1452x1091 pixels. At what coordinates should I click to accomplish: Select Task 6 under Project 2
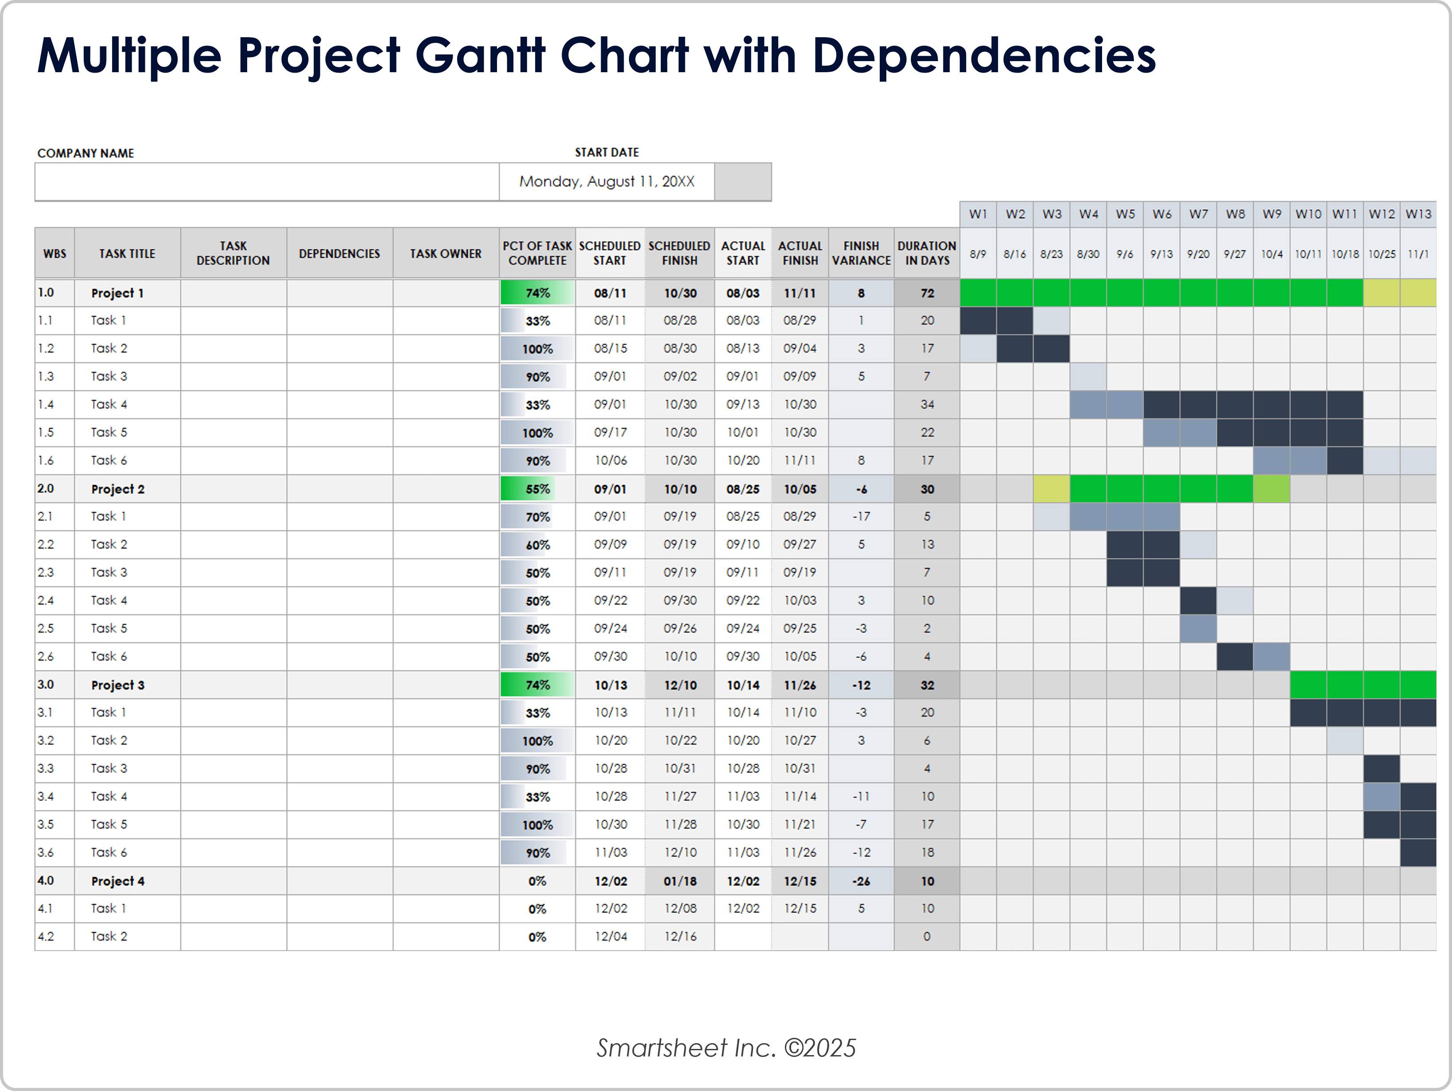109,656
